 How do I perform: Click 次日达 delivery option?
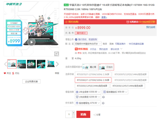coord(93,49)
